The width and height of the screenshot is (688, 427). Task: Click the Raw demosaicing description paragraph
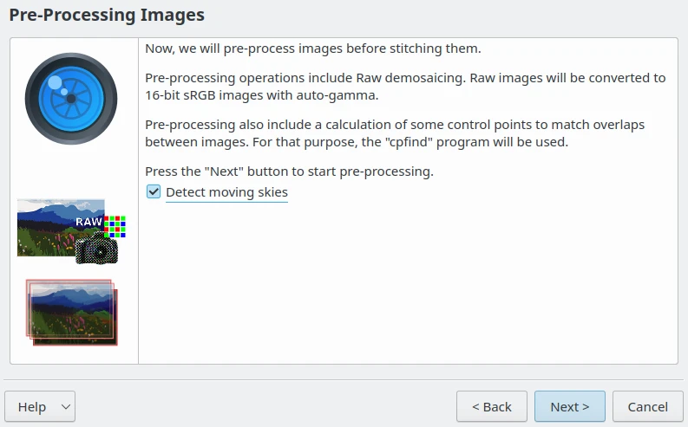coord(404,87)
